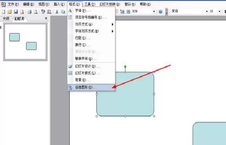Click the blue Help question icon
The image size is (226, 145).
160,11
